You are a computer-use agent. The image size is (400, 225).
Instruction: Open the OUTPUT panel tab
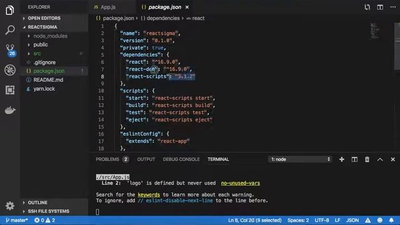click(x=146, y=159)
